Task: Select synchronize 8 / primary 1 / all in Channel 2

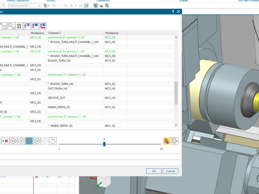Action: (x=66, y=38)
